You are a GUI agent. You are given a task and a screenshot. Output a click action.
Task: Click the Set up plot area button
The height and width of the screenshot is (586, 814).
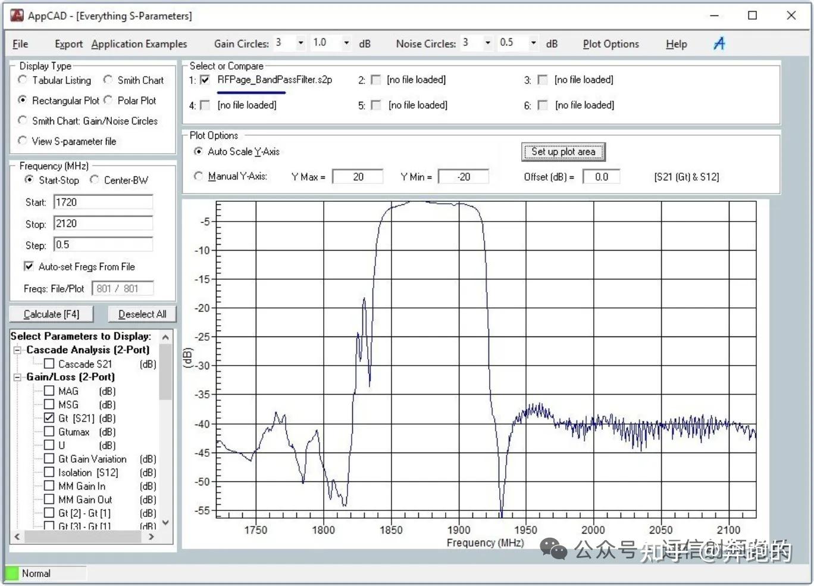[x=563, y=152]
